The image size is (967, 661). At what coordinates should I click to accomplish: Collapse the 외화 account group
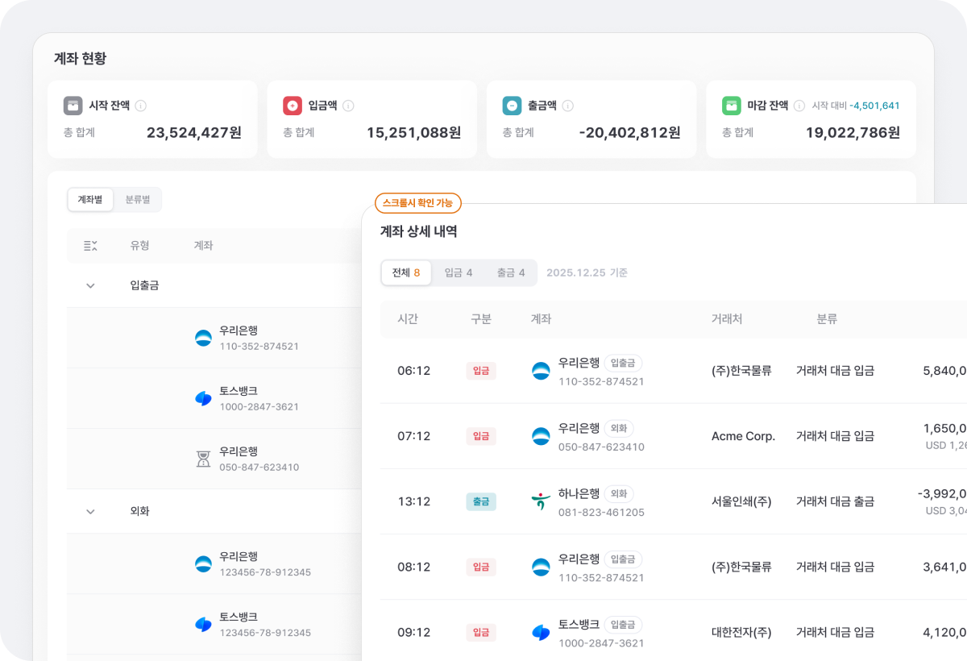(90, 511)
